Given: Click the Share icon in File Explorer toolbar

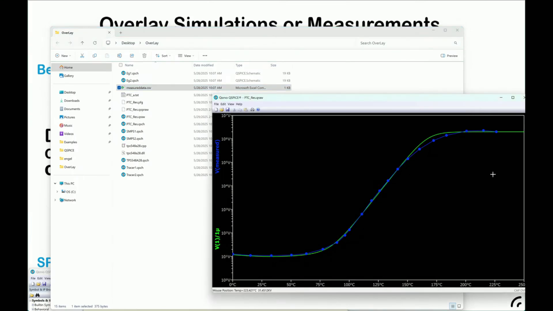Looking at the screenshot, I should tap(132, 56).
